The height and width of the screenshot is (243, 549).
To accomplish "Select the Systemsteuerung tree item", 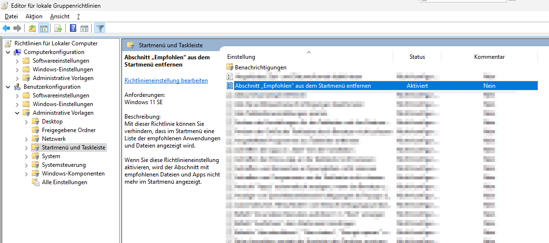I will click(x=64, y=165).
